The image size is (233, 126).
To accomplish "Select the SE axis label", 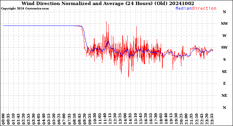I will (224, 72).
